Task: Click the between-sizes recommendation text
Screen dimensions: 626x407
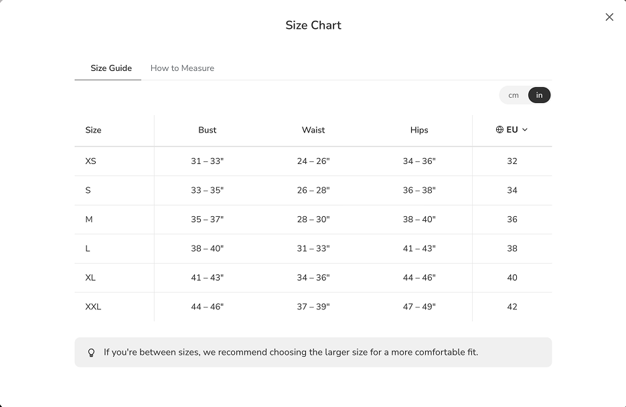Action: (291, 352)
